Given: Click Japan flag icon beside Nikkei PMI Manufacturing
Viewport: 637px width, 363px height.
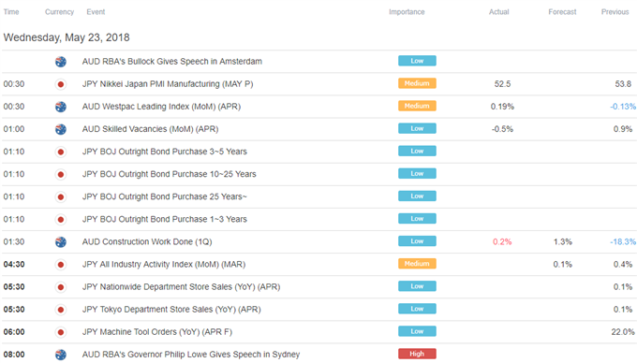Looking at the screenshot, I should 61,84.
